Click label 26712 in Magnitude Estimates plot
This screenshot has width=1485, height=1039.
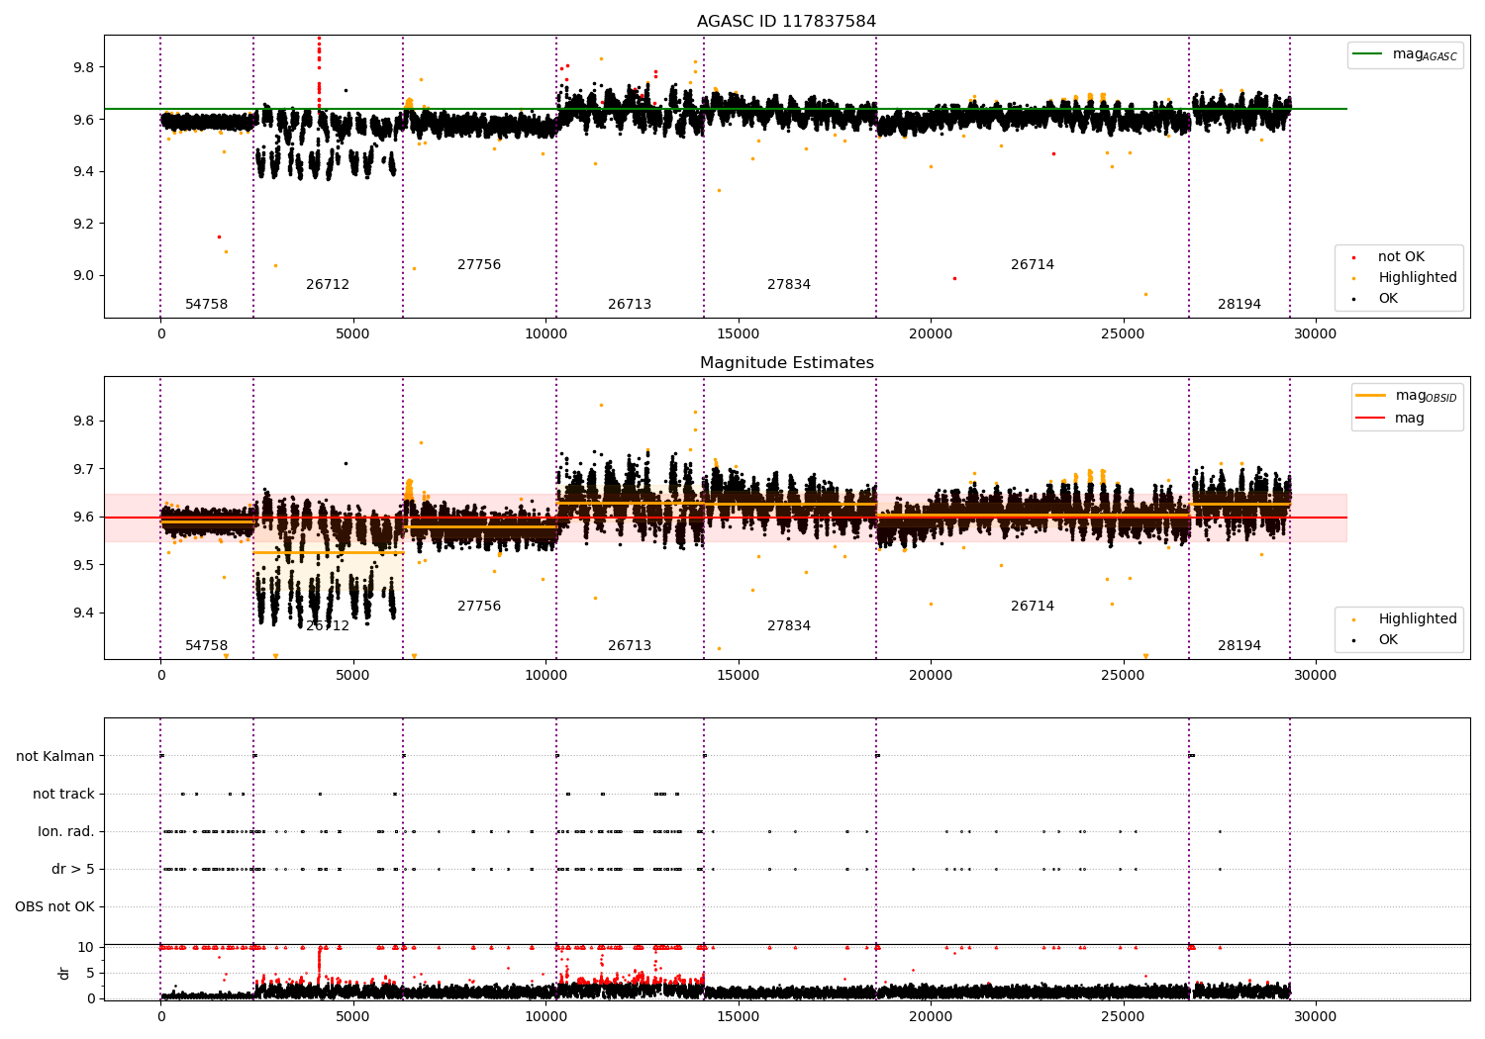328,626
